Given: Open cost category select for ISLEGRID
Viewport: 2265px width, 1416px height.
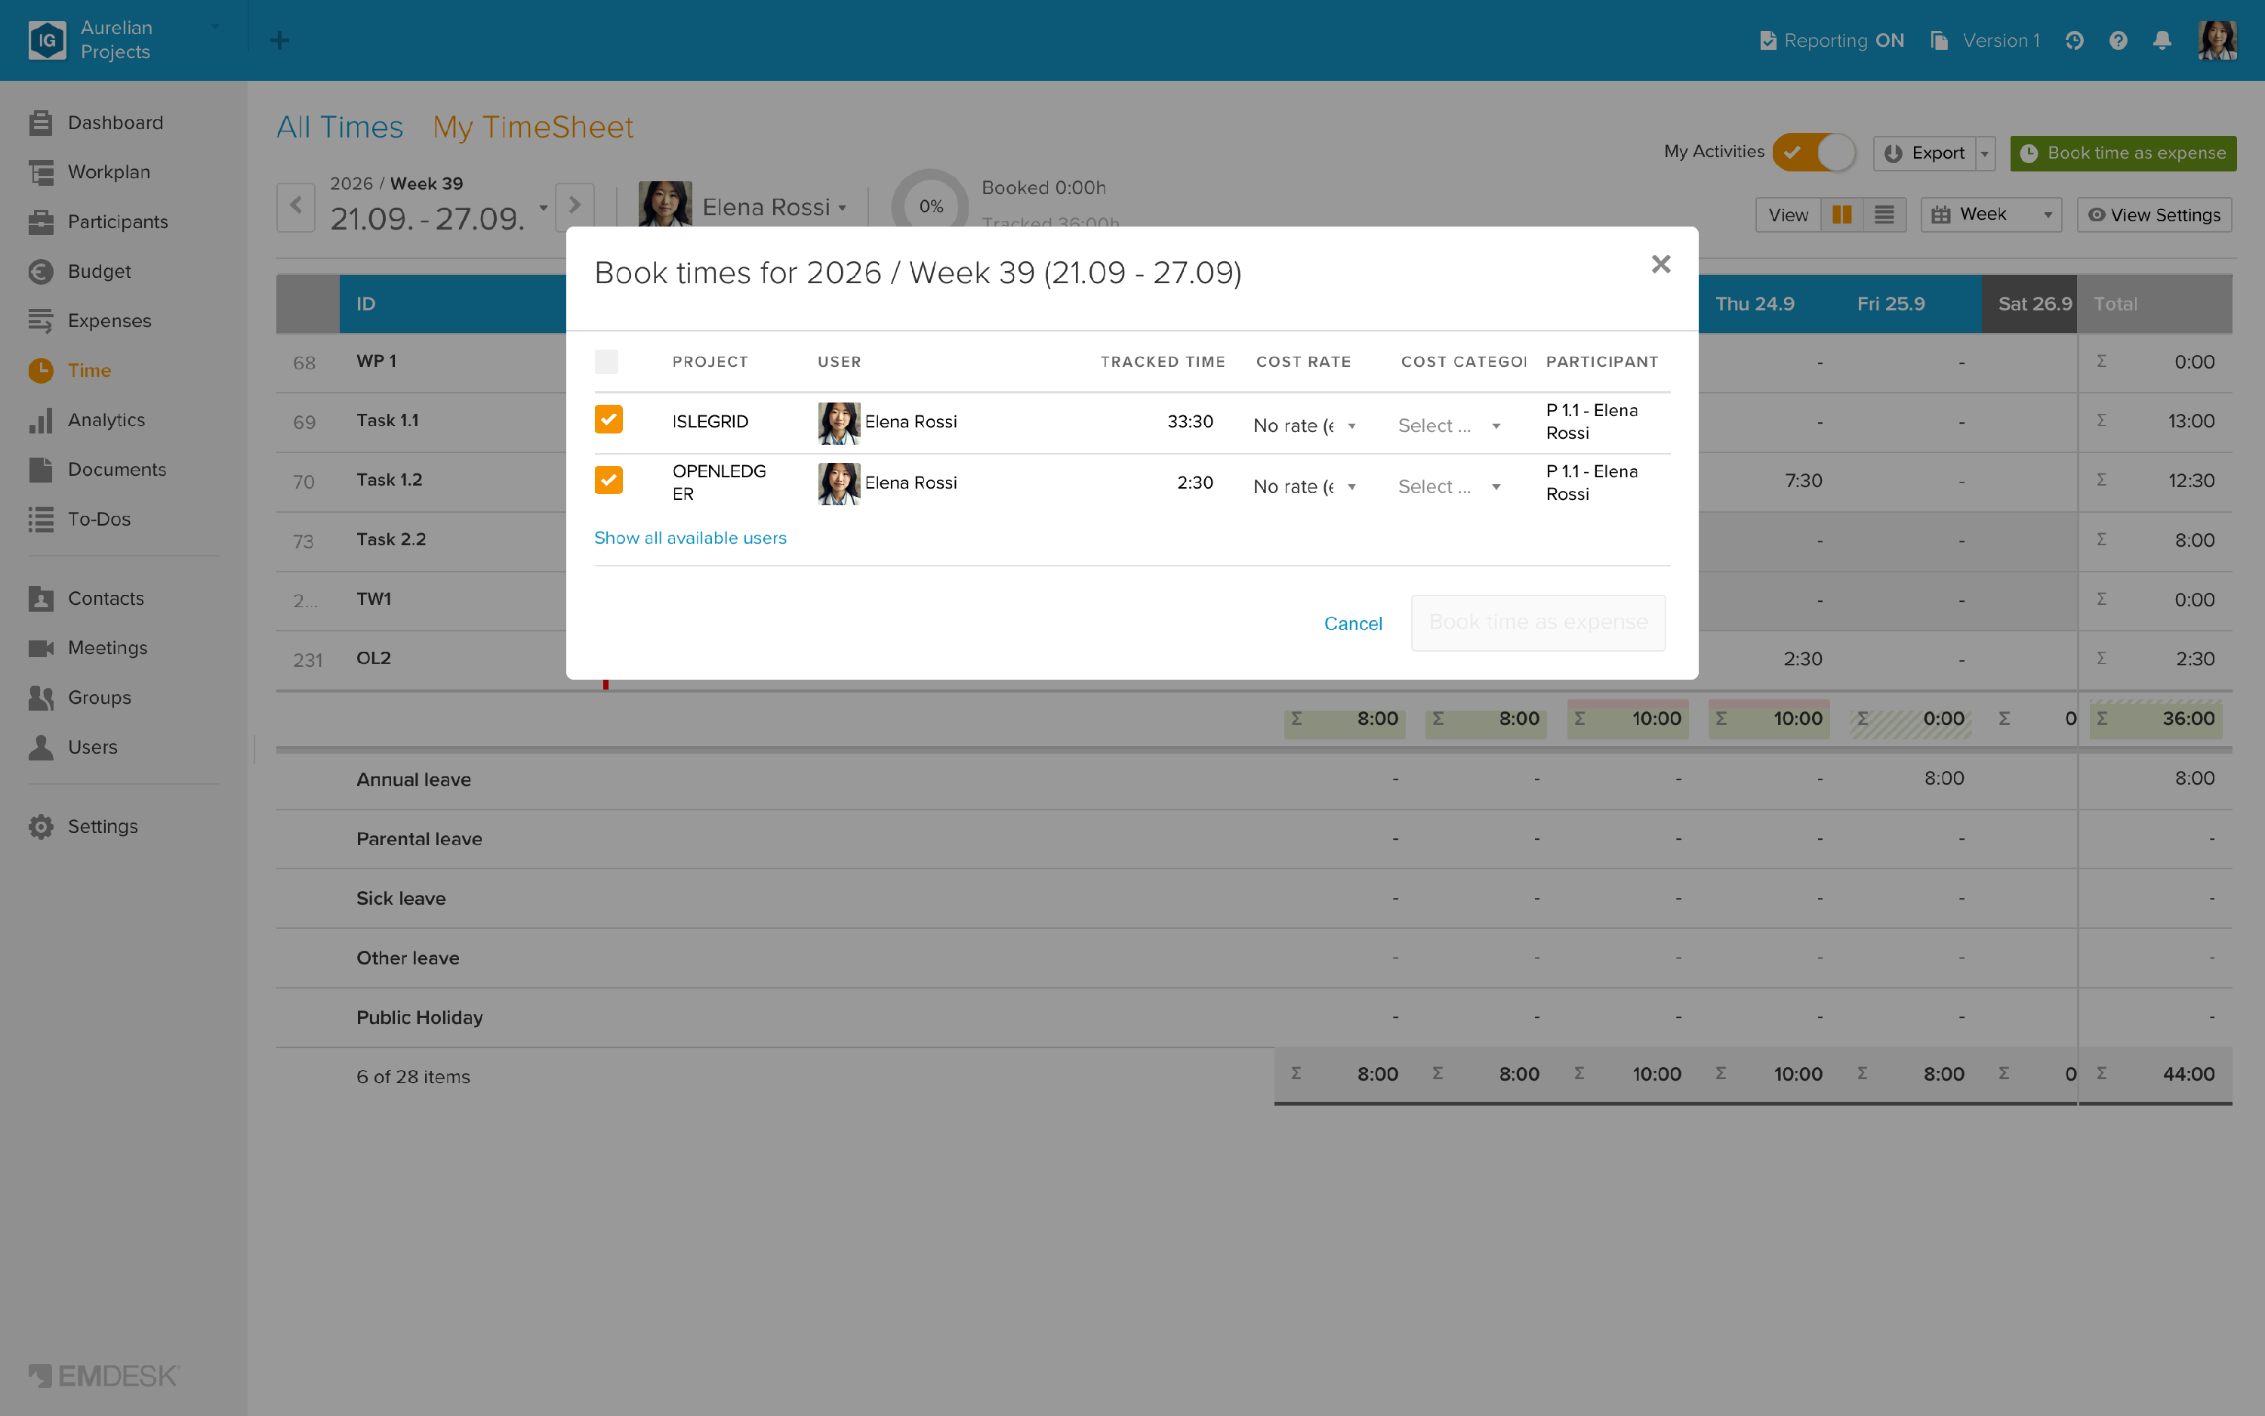Looking at the screenshot, I should [x=1449, y=426].
